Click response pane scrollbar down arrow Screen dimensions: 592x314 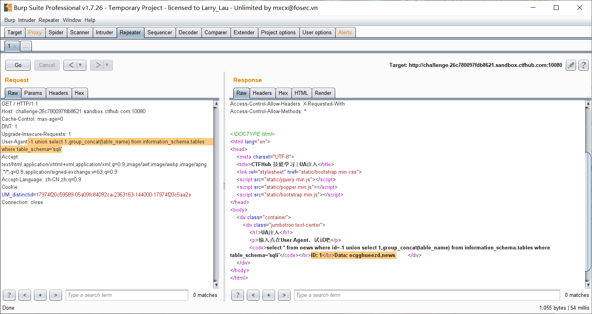(x=588, y=285)
